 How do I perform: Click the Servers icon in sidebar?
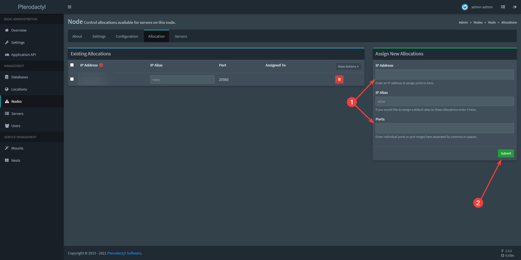7,114
